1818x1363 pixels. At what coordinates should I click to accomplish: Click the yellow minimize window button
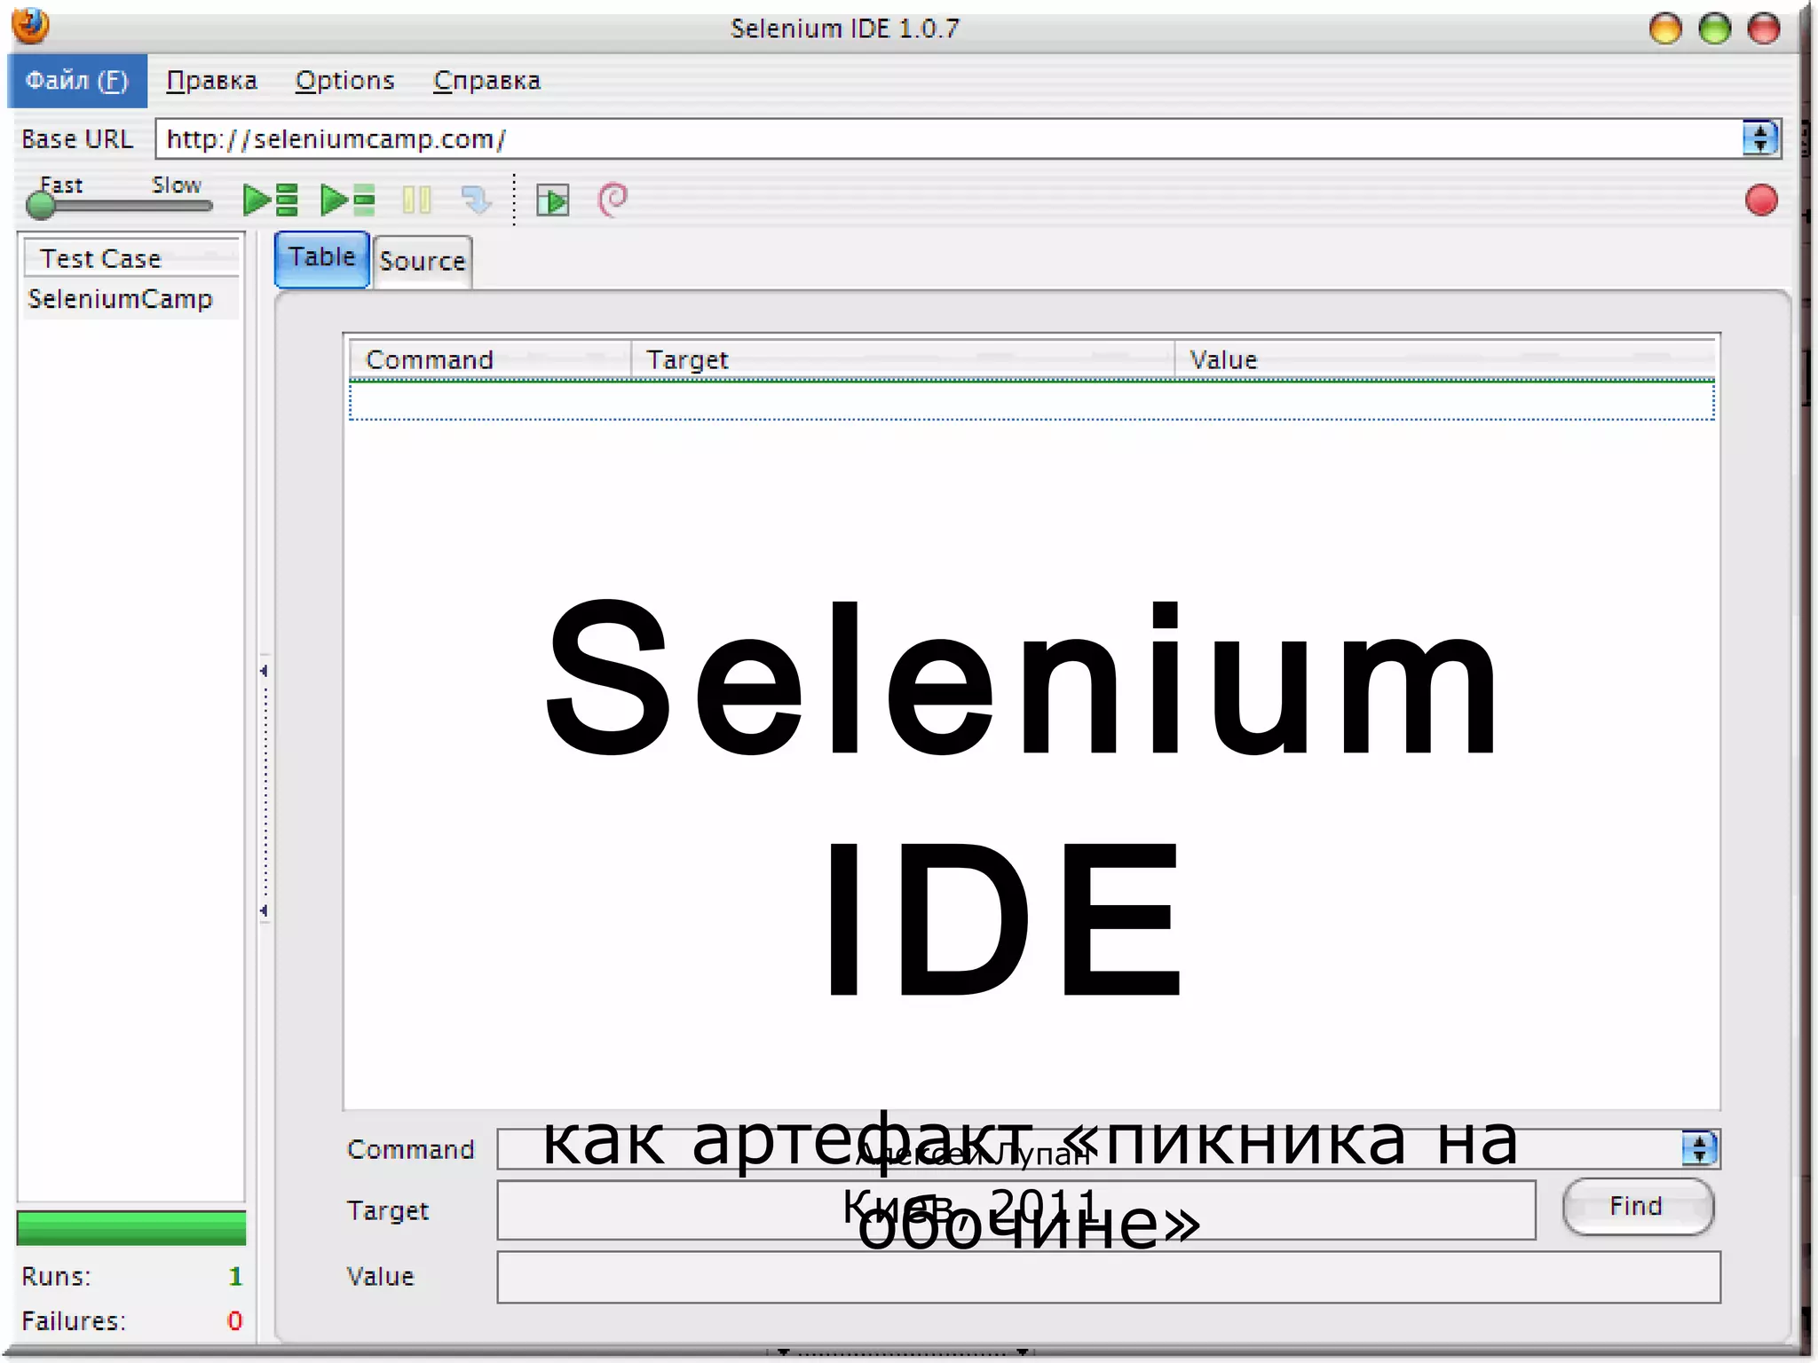(x=1665, y=28)
